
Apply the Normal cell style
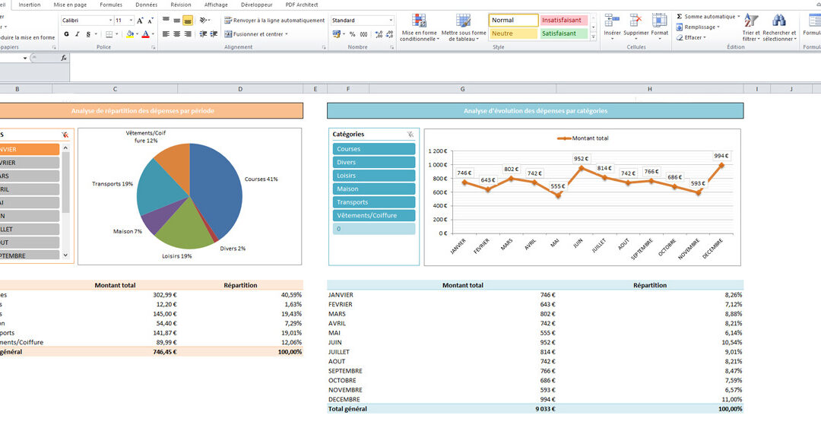tap(513, 21)
